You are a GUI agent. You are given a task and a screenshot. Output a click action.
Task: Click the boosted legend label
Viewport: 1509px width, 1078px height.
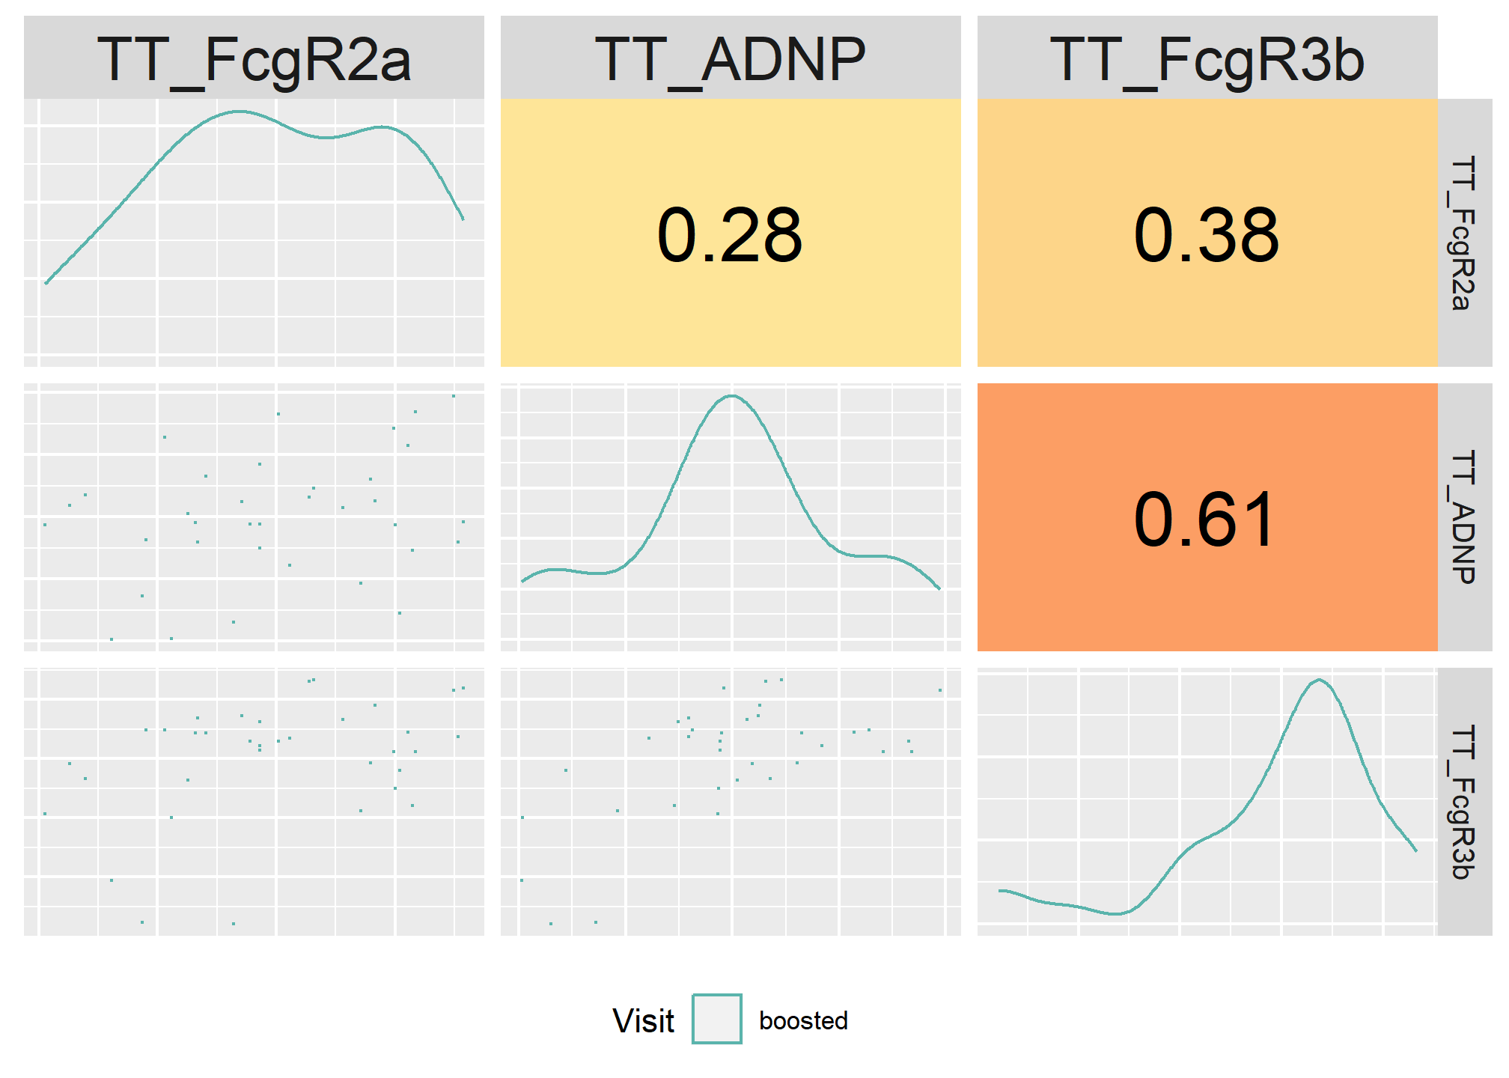click(803, 1020)
